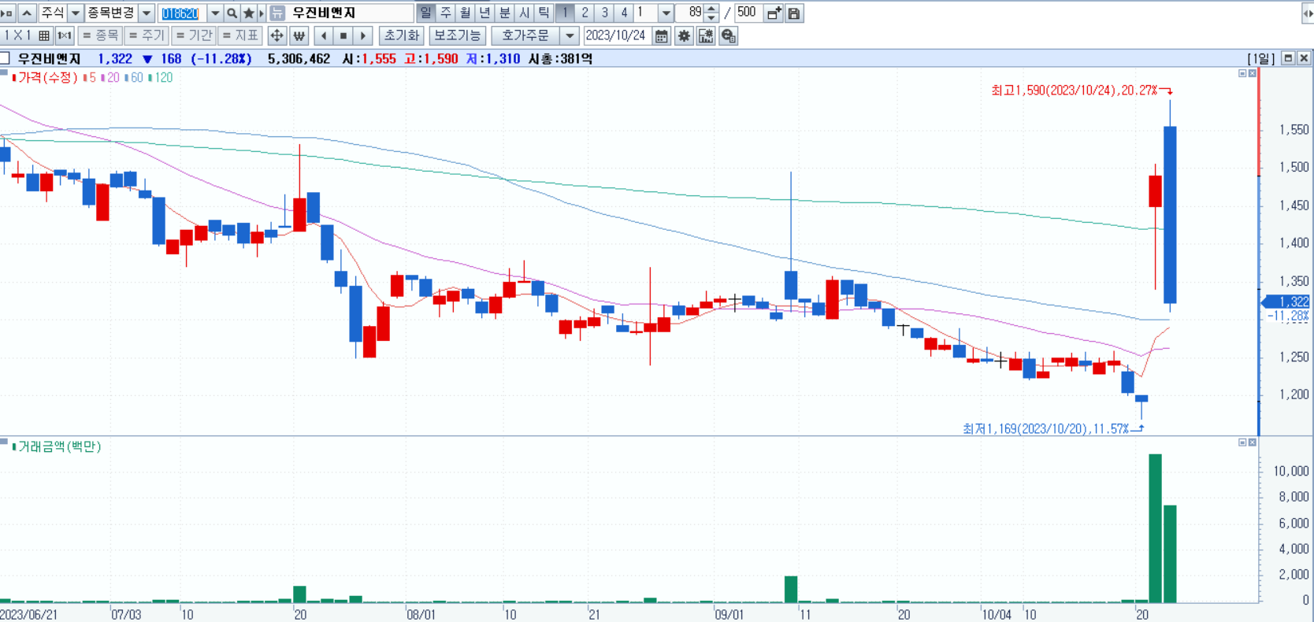Select the crosshair move tool icon
The height and width of the screenshot is (622, 1314).
[x=277, y=35]
